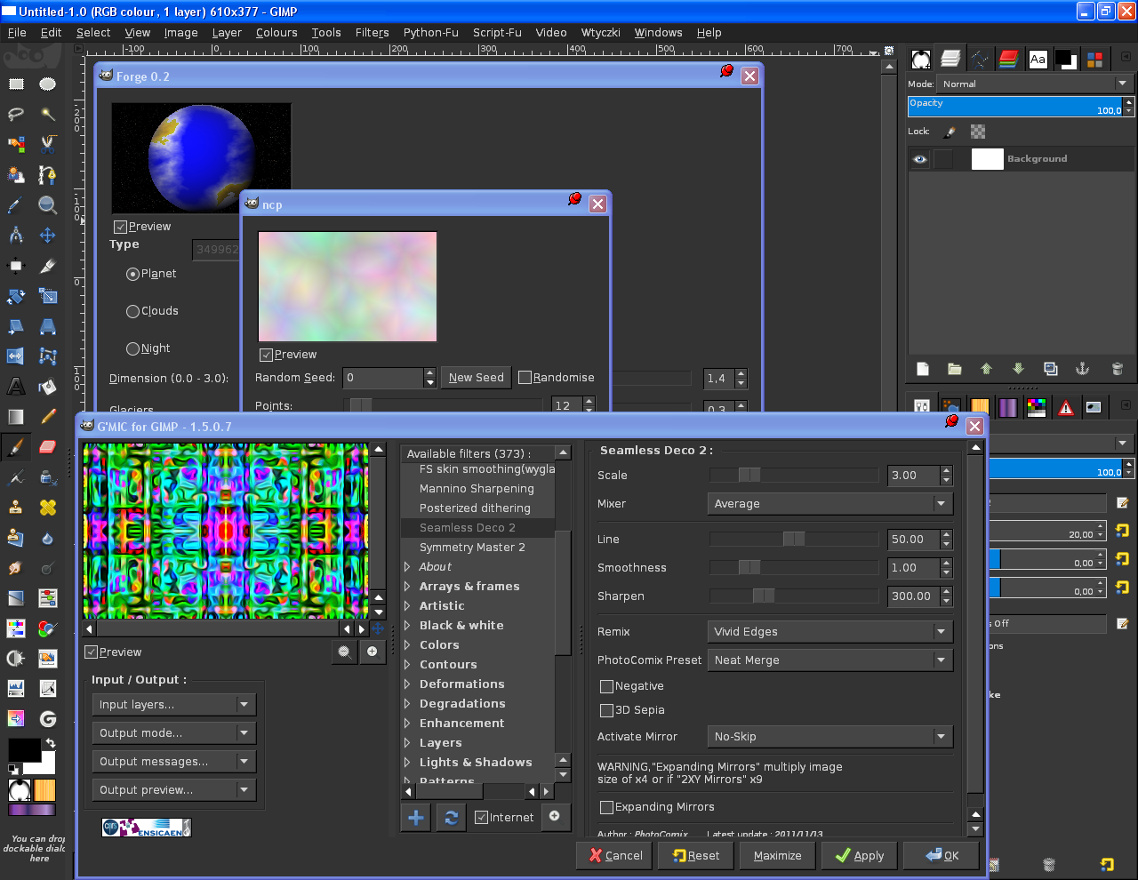Anchor the floating layer
Screen dimensions: 1138x880
[x=1083, y=369]
